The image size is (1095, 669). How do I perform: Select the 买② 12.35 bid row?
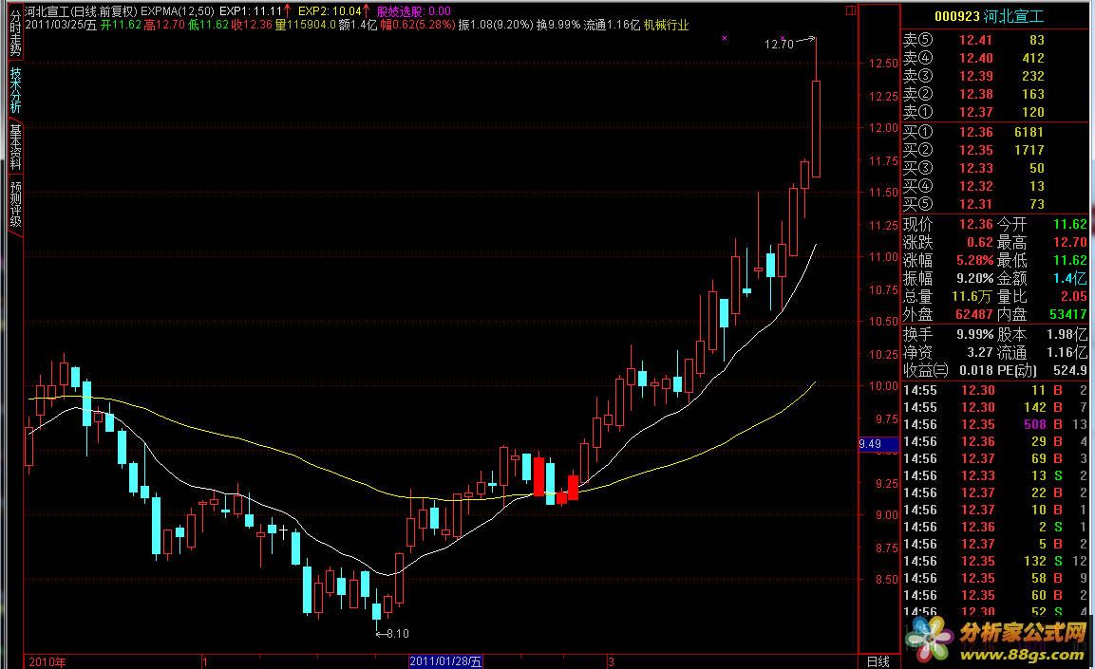tap(994, 150)
